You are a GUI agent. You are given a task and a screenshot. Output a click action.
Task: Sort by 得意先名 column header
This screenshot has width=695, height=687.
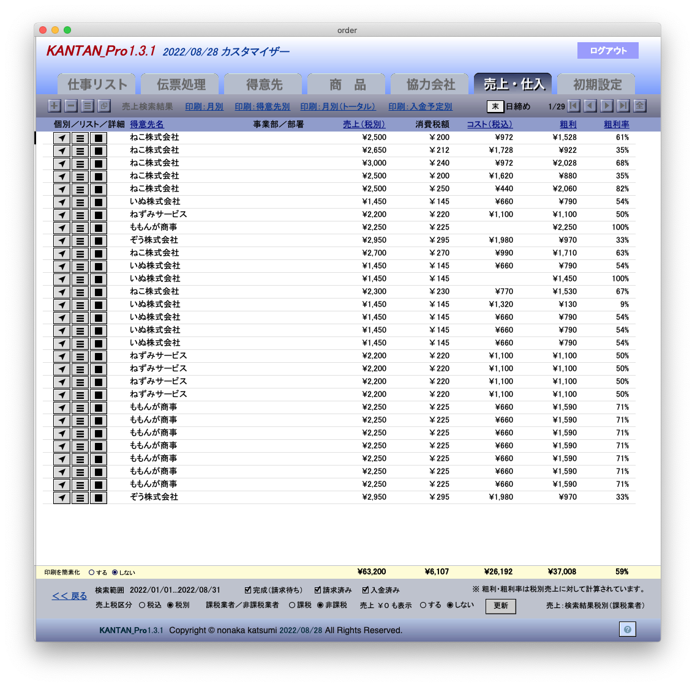click(147, 124)
